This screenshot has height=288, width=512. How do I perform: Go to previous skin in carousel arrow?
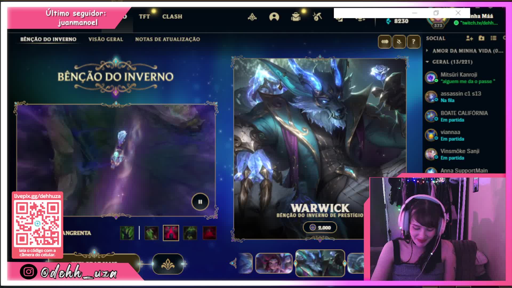233,263
